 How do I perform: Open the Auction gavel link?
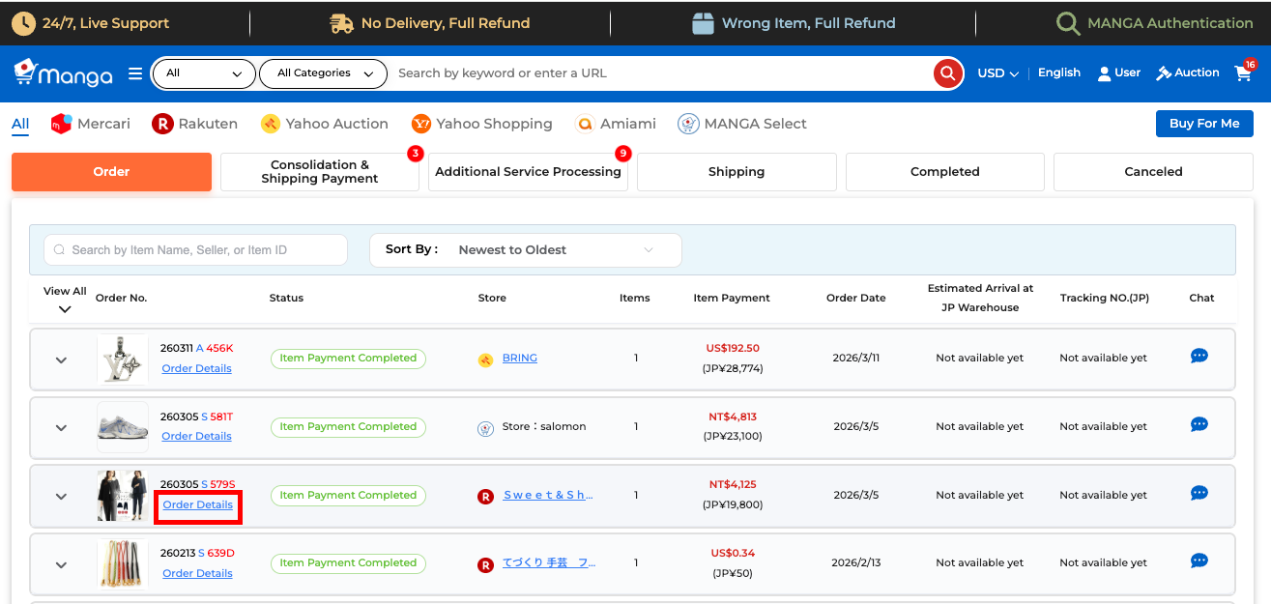pyautogui.click(x=1188, y=73)
